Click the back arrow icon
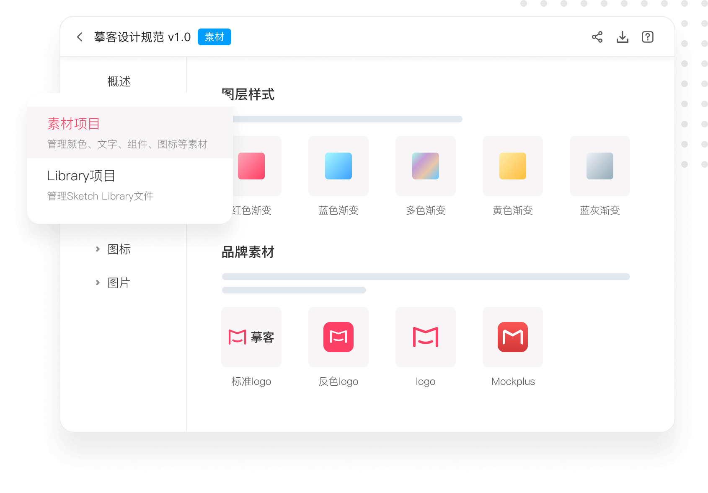708x493 pixels. [80, 37]
